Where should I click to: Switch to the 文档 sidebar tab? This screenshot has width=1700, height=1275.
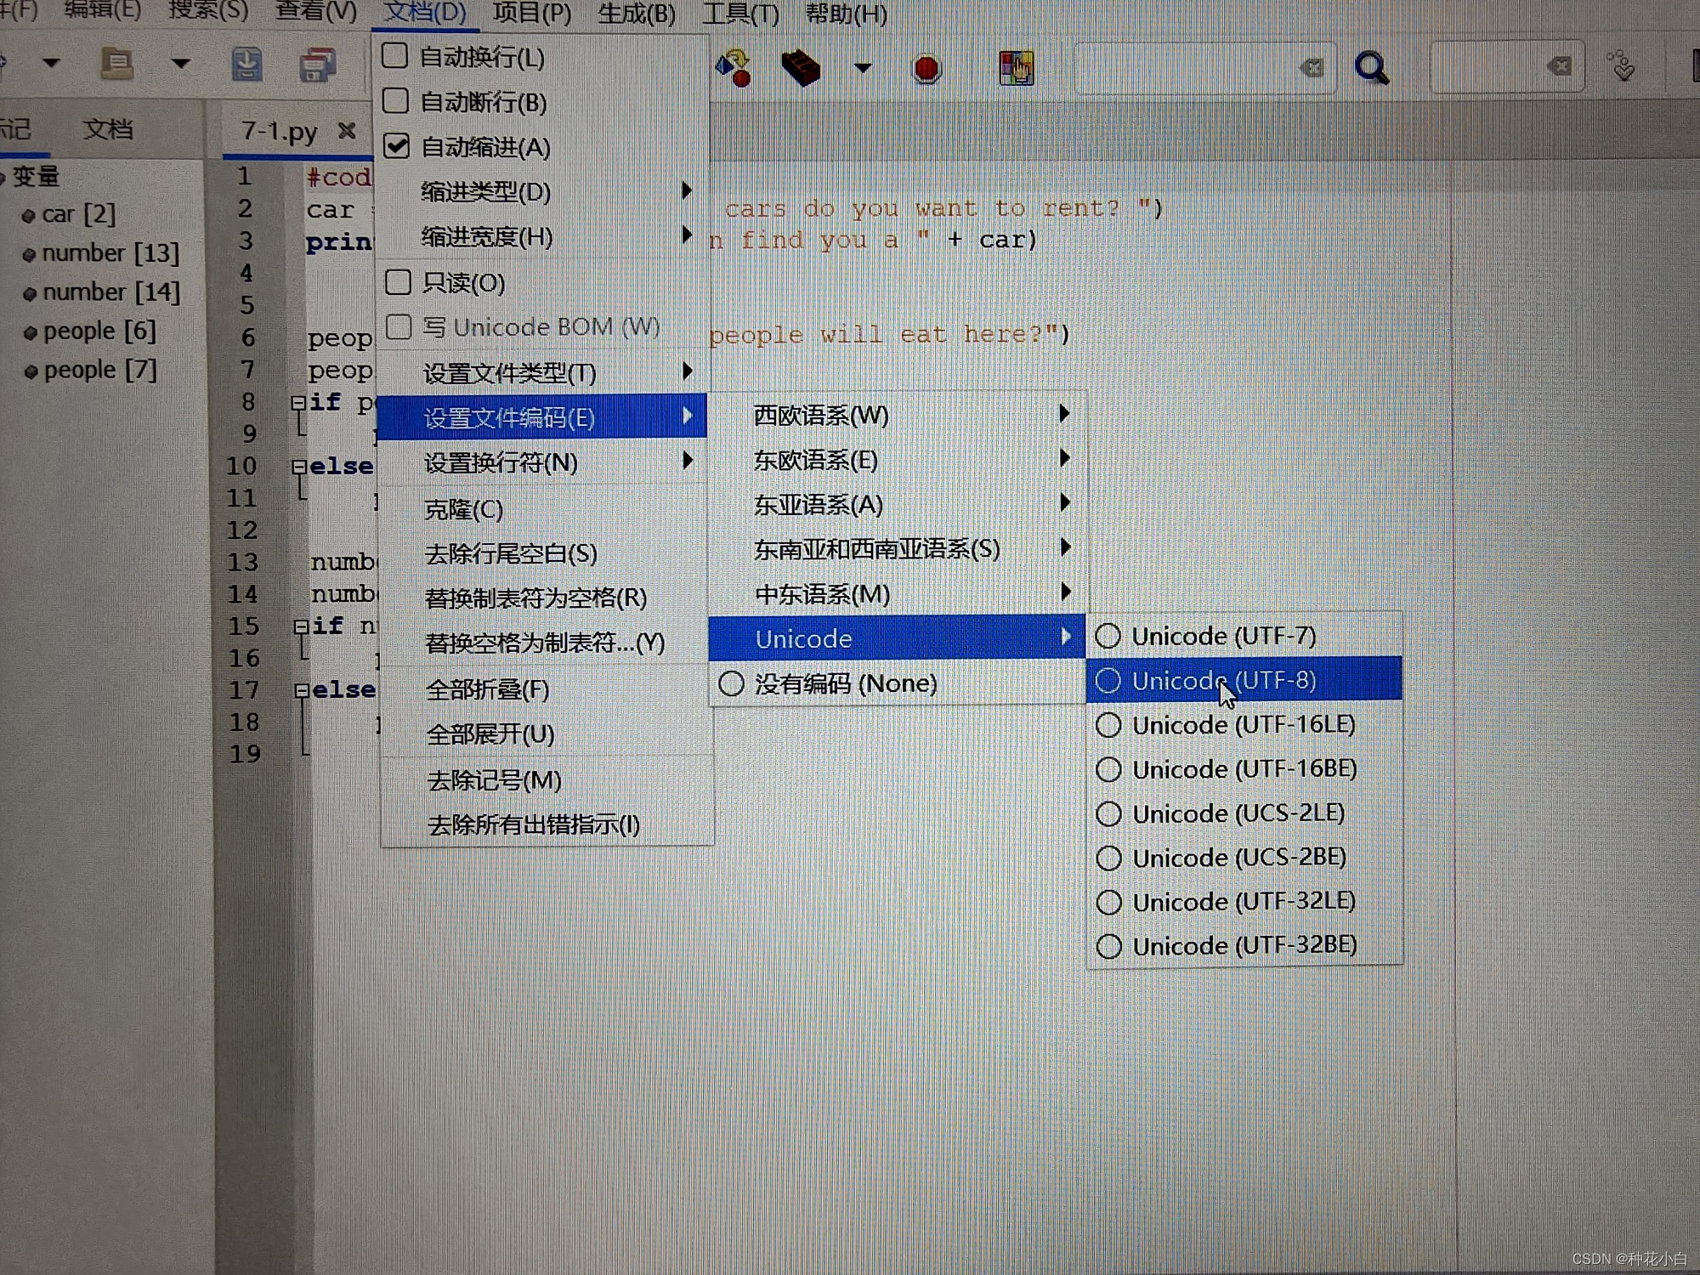point(107,129)
